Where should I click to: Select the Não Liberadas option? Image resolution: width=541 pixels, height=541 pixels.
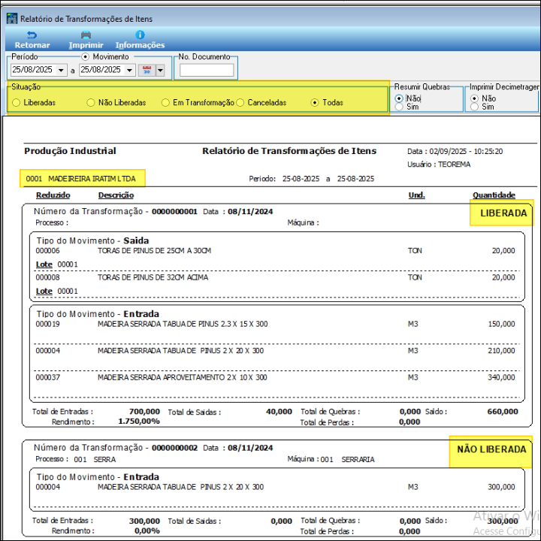(90, 102)
